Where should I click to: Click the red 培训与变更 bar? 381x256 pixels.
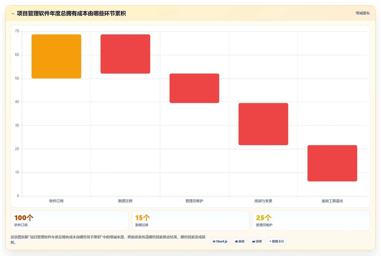pyautogui.click(x=263, y=124)
